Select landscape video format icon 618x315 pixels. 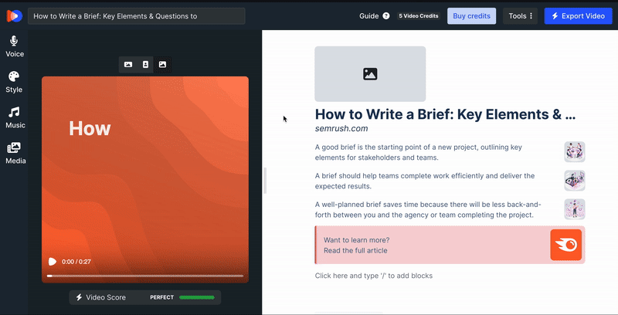(x=128, y=65)
